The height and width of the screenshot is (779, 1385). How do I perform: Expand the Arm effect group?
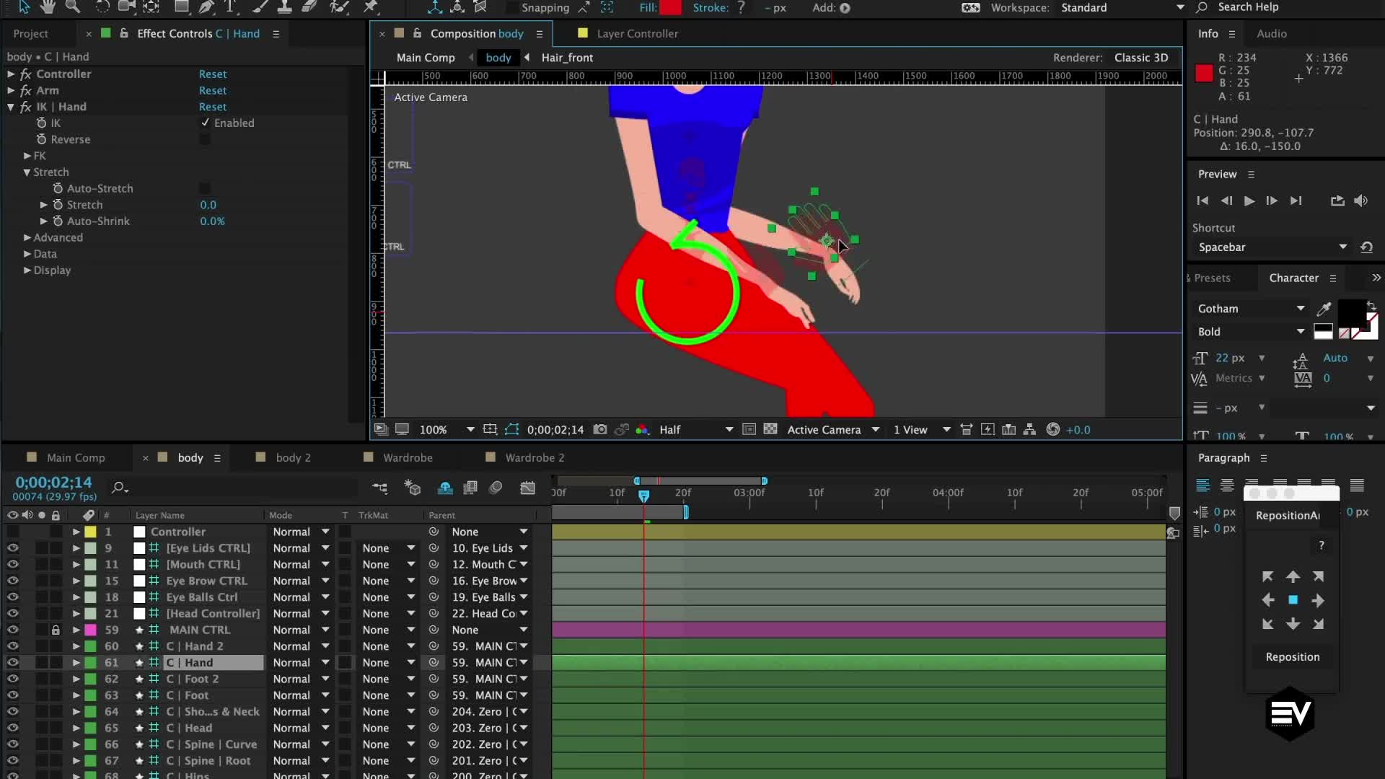point(11,90)
